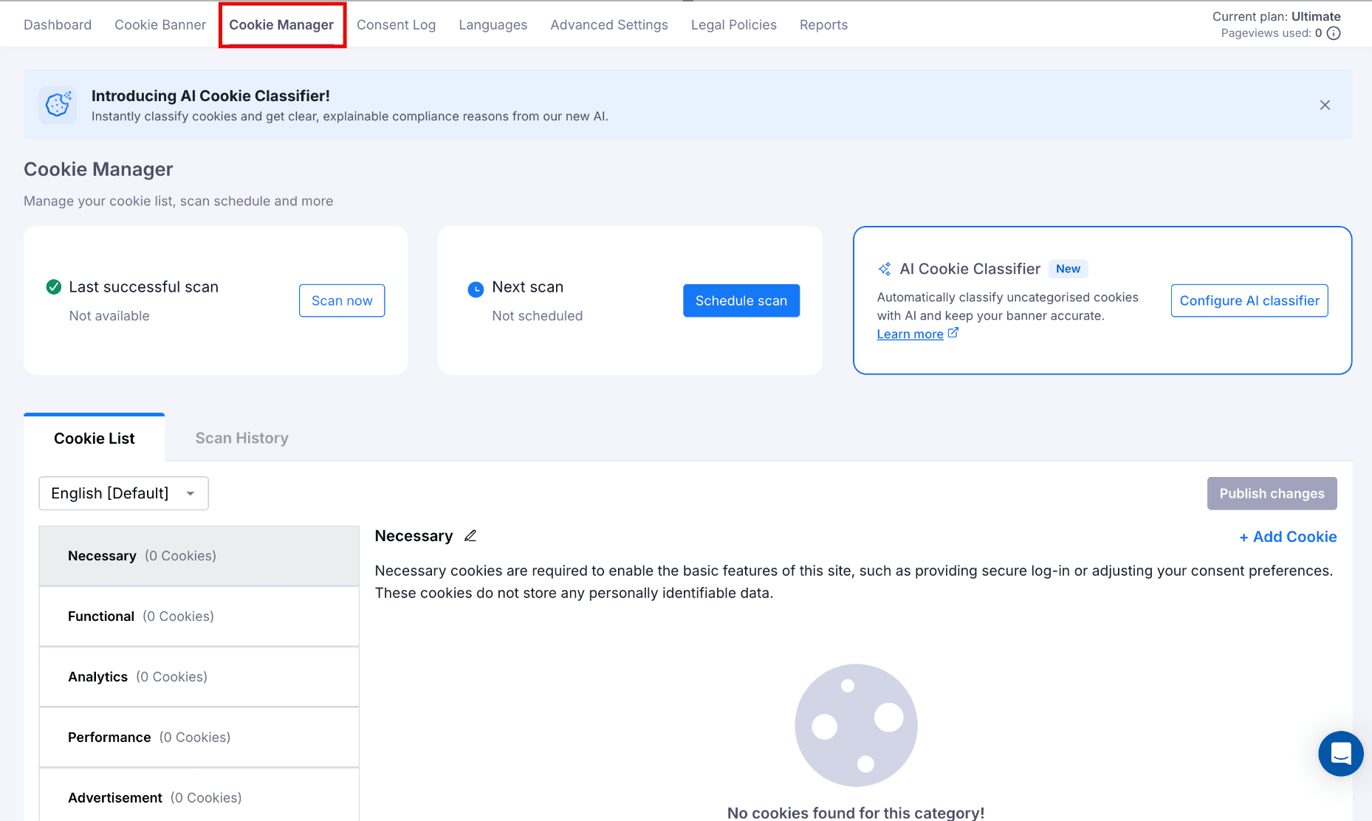Click Configure AI classifier button
This screenshot has height=821, width=1372.
tap(1249, 300)
